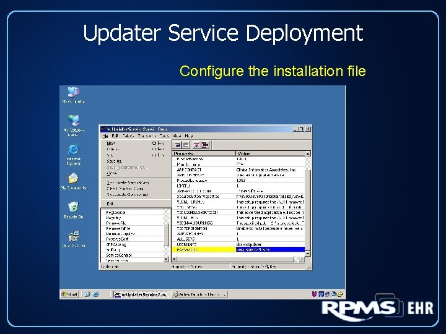The image size is (446, 334).
Task: Open the Tables menu
Action: 128,136
